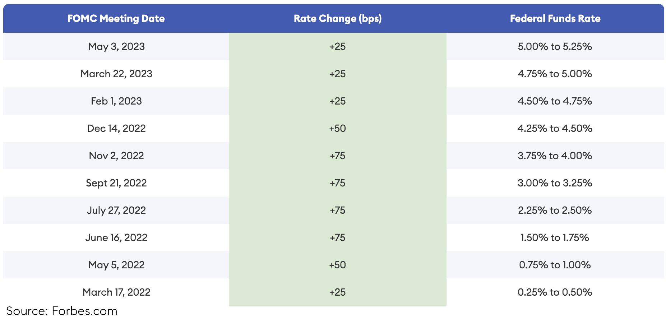Click the Nov 2, 2022 date cell

tap(116, 156)
